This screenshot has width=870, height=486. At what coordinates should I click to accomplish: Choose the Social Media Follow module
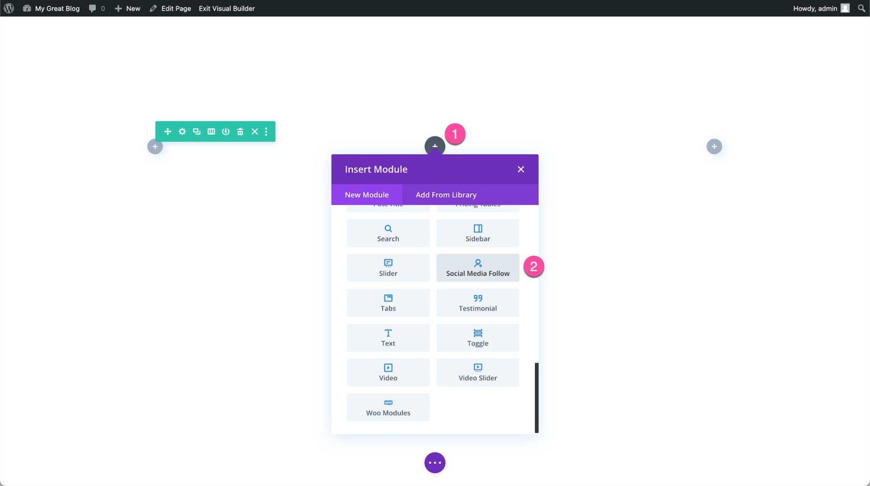pyautogui.click(x=477, y=267)
